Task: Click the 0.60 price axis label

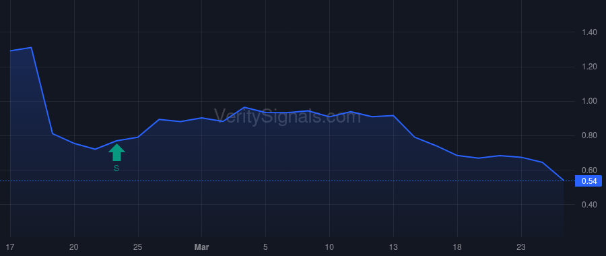Action: pyautogui.click(x=589, y=170)
